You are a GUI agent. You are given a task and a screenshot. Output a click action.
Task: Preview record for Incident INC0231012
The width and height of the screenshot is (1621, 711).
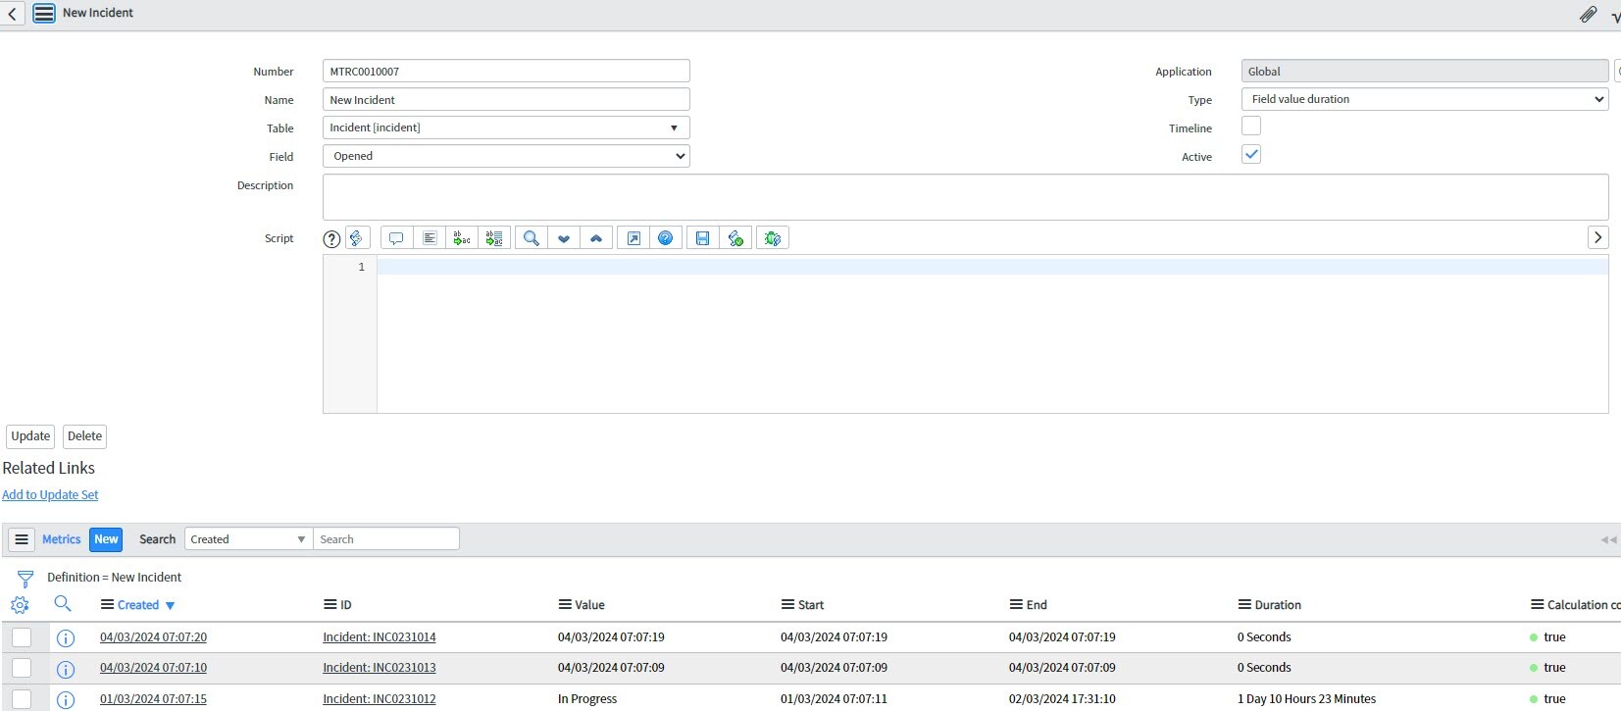coord(66,700)
